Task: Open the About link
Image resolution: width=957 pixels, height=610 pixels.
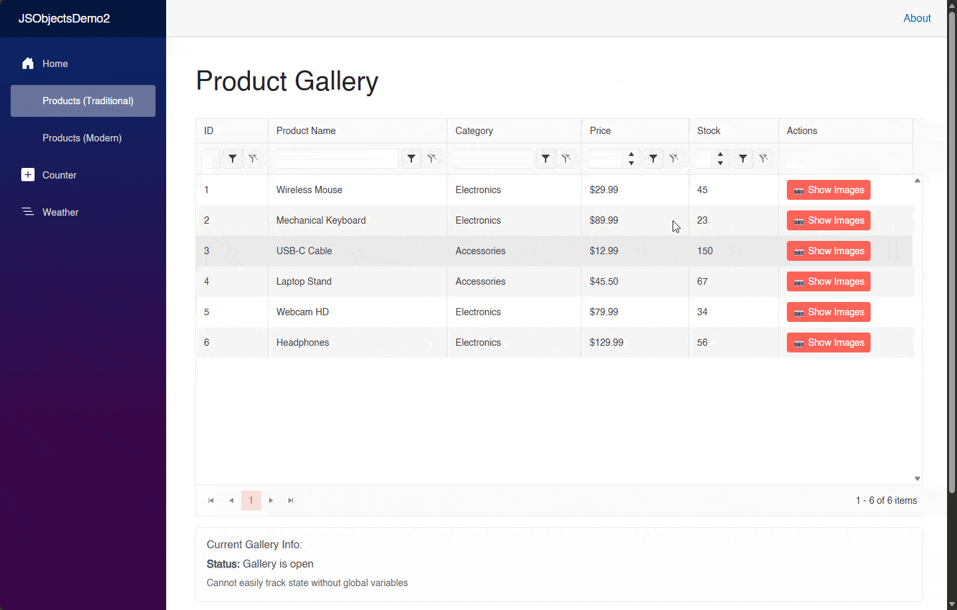Action: [x=917, y=18]
